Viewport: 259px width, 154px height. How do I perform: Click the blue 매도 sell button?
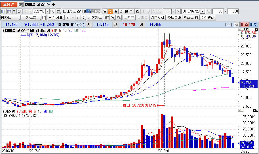pos(253,25)
